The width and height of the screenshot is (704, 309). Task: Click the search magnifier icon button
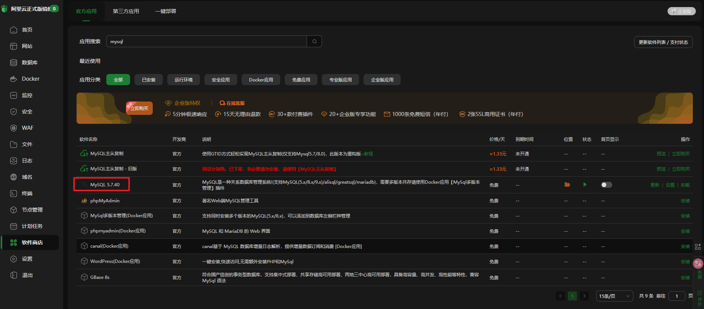coord(314,41)
